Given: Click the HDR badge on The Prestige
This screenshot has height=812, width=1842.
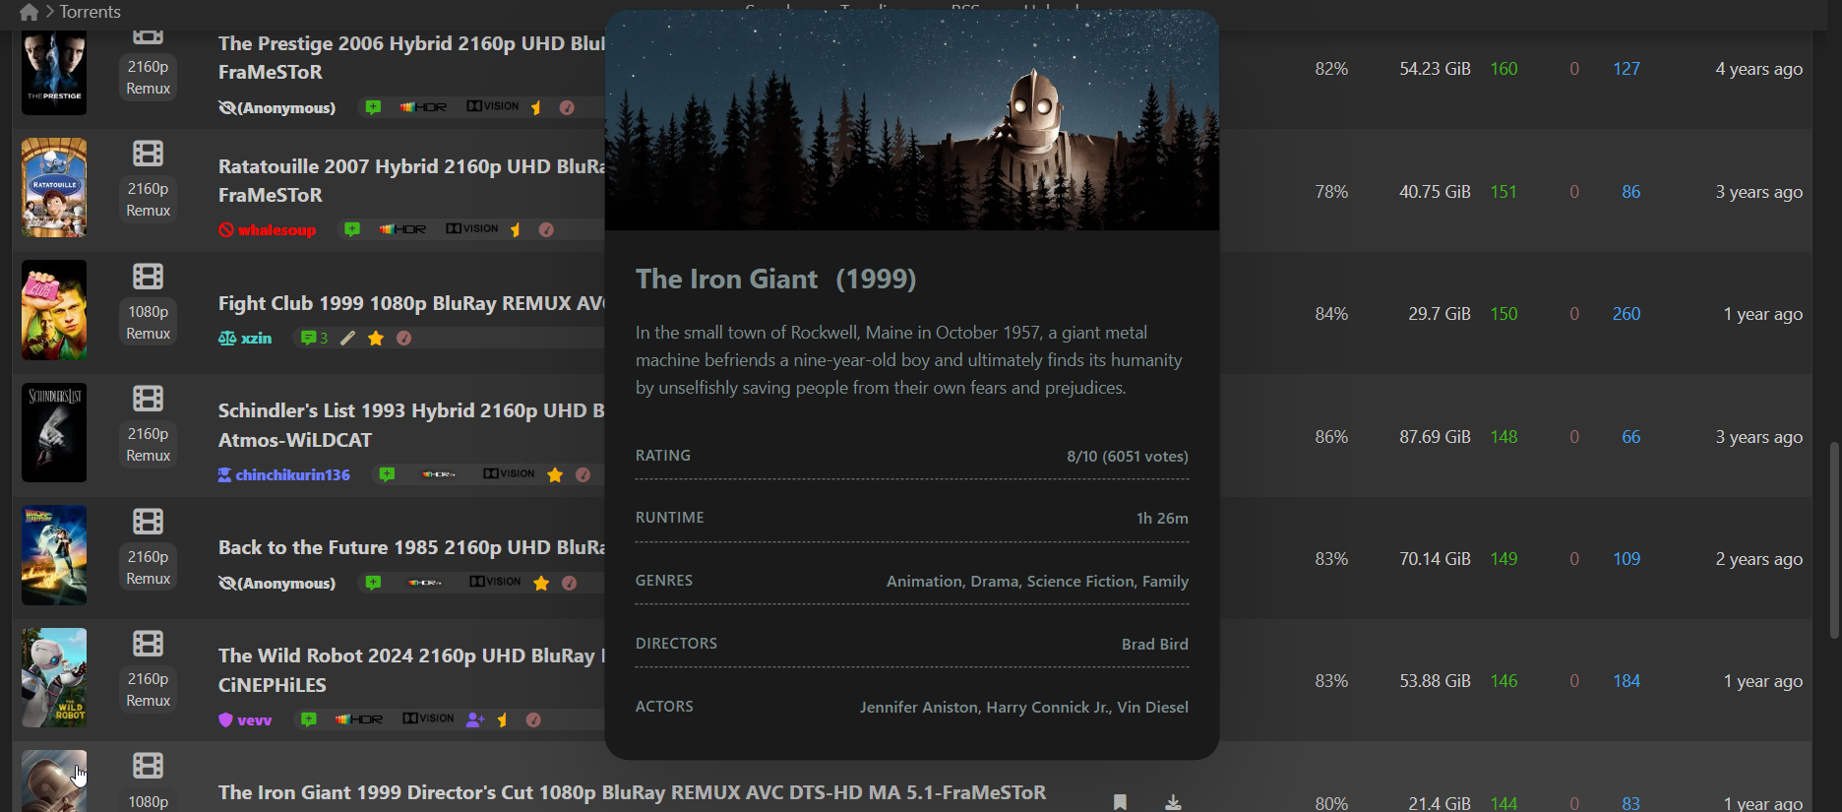Looking at the screenshot, I should [423, 107].
